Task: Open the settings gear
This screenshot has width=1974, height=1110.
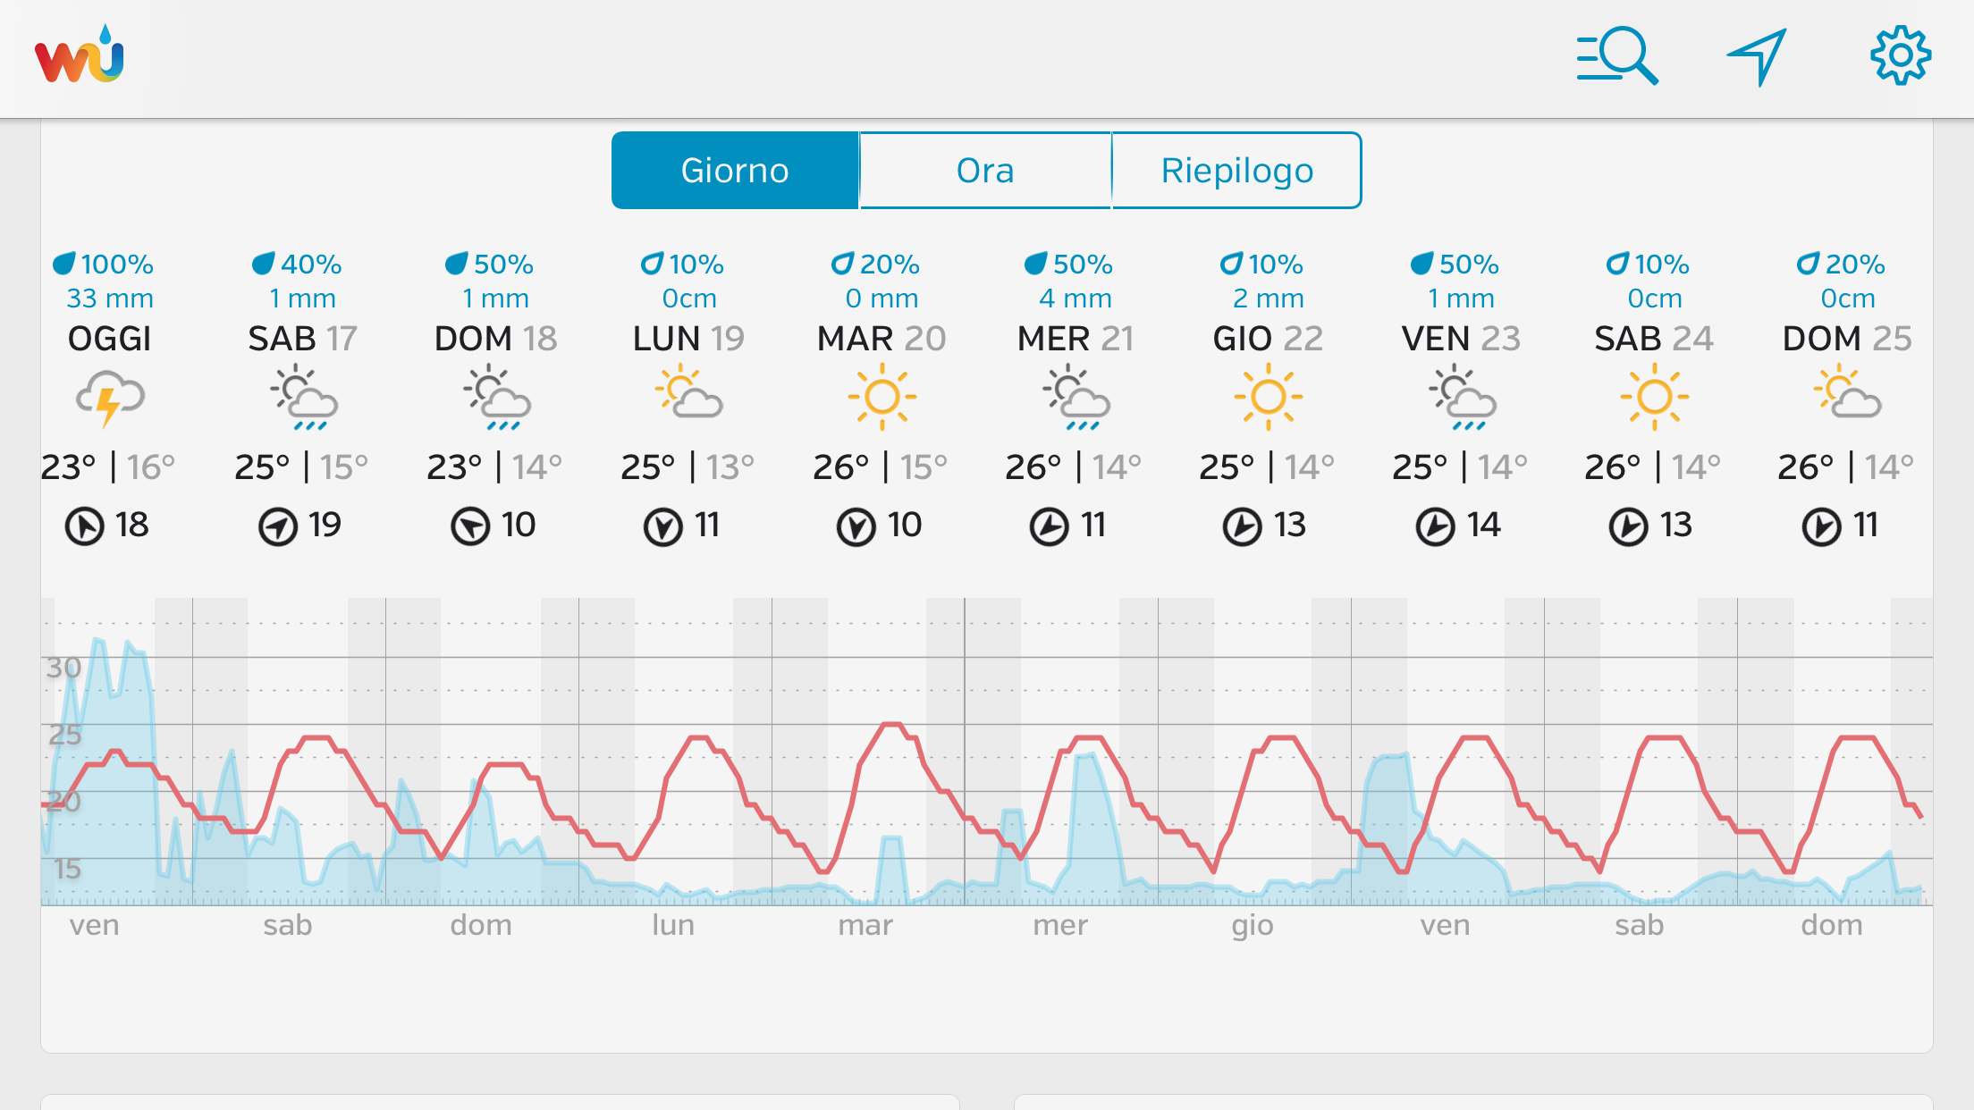Action: click(x=1900, y=56)
